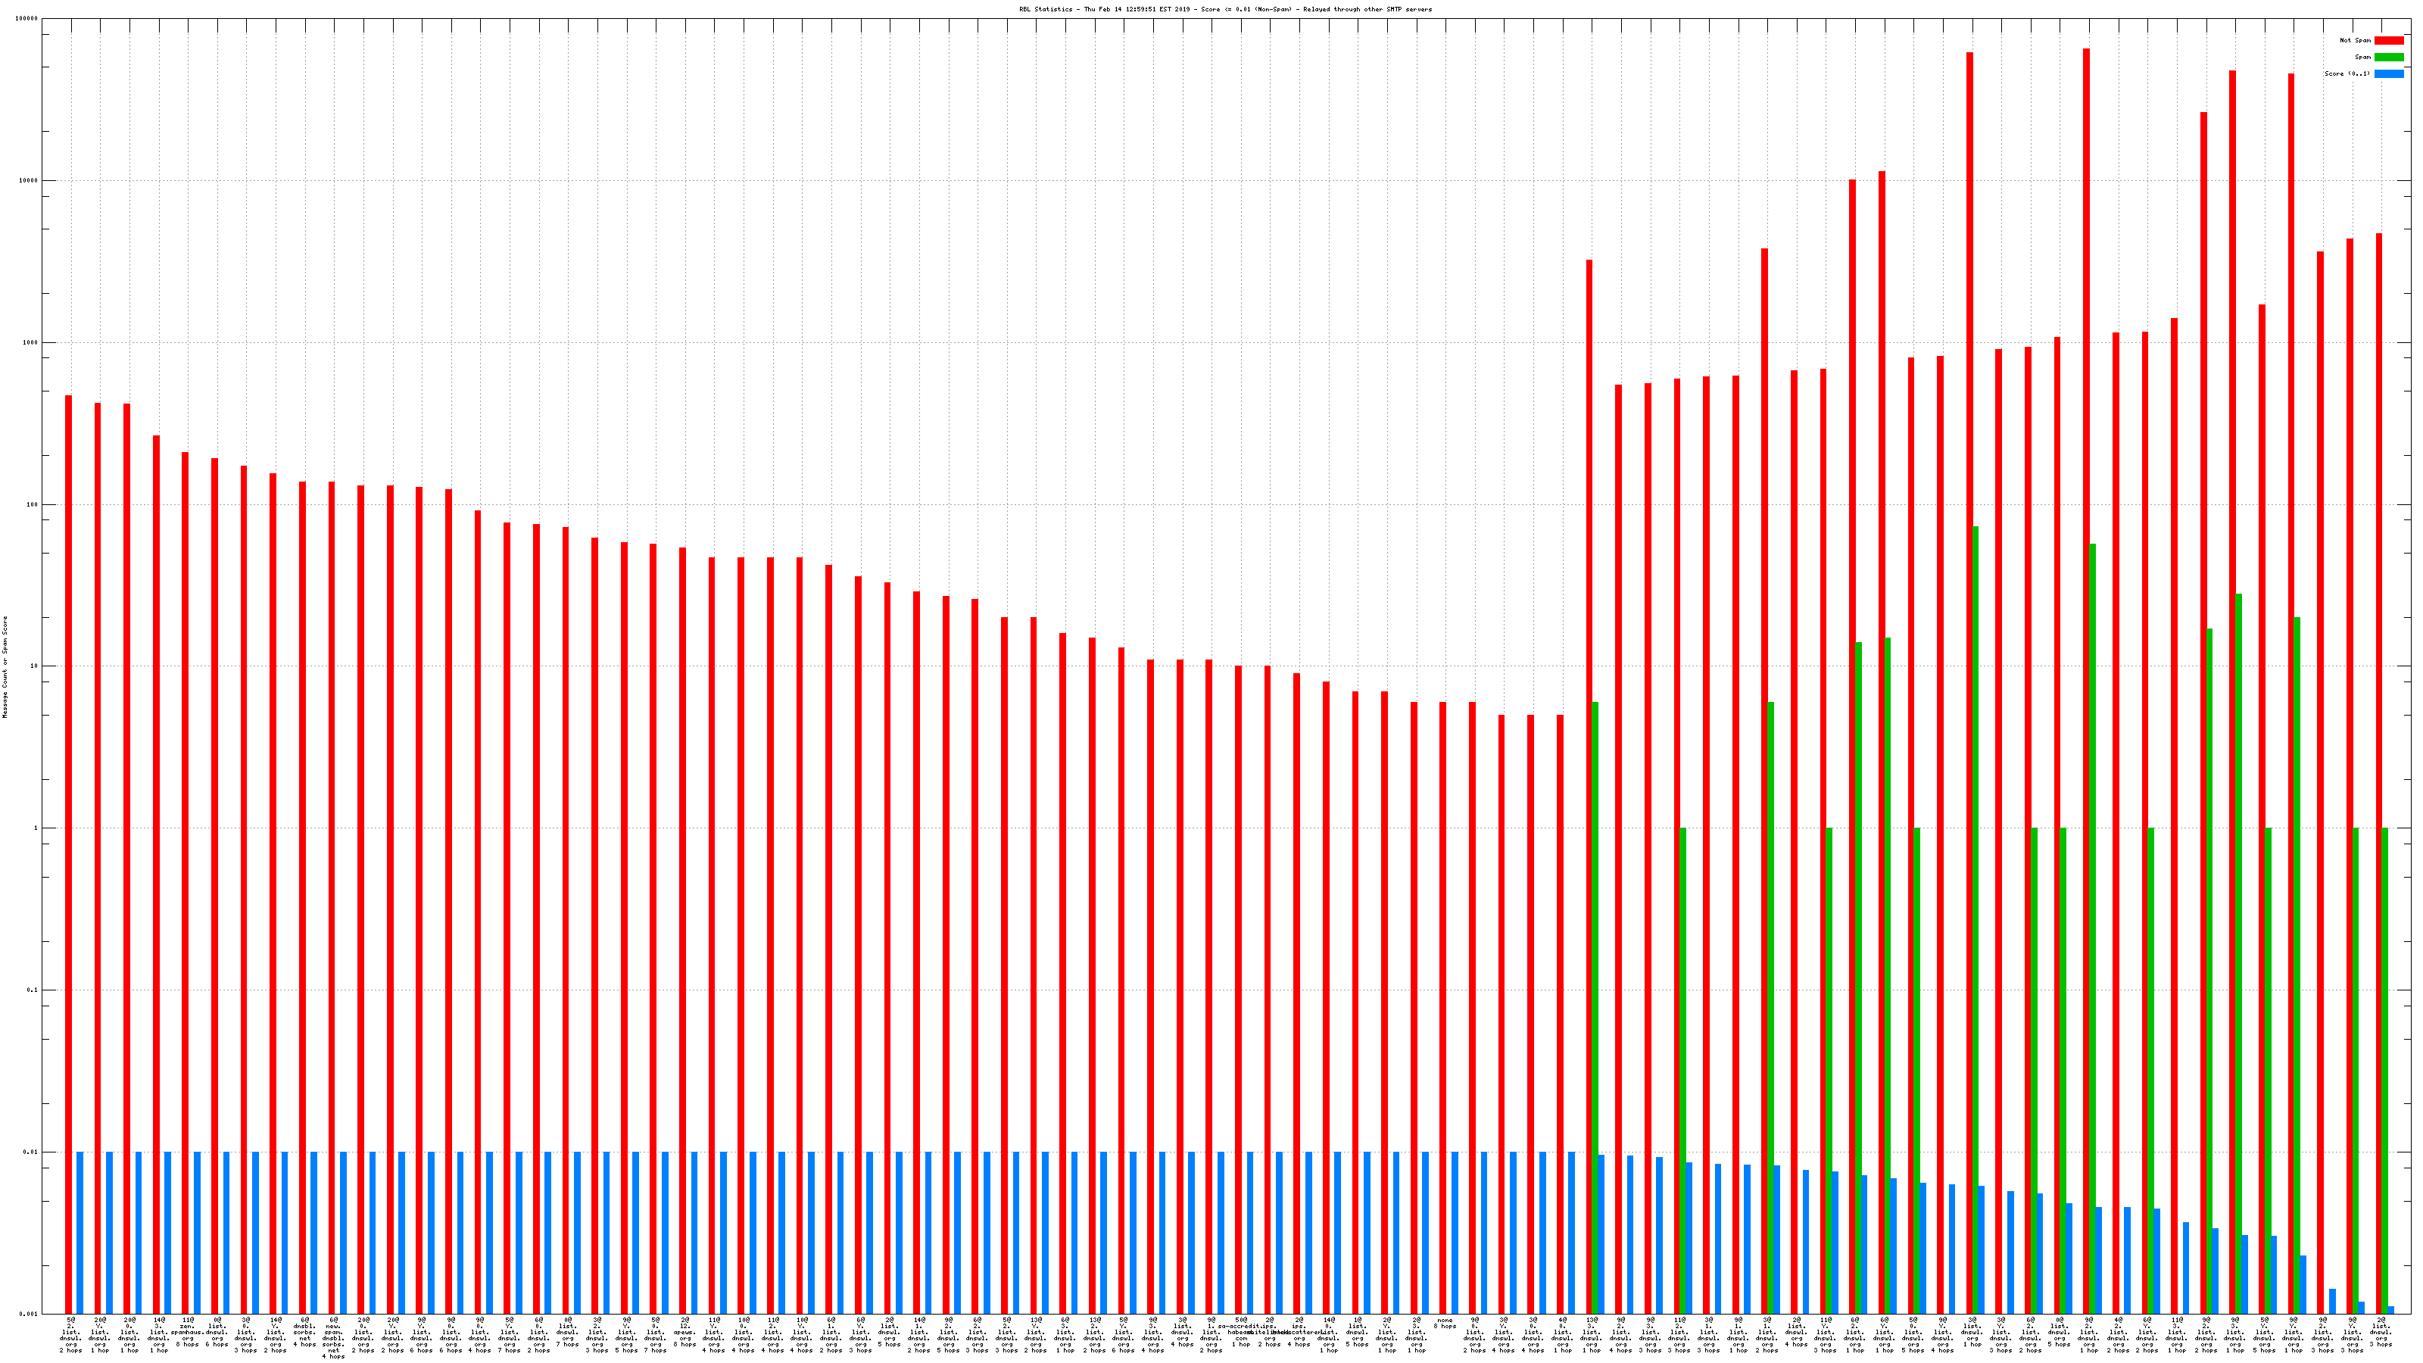Click the '5@ 2.list.dnswl.org 2 hops' axis label
2423x1363 pixels.
pos(70,1335)
